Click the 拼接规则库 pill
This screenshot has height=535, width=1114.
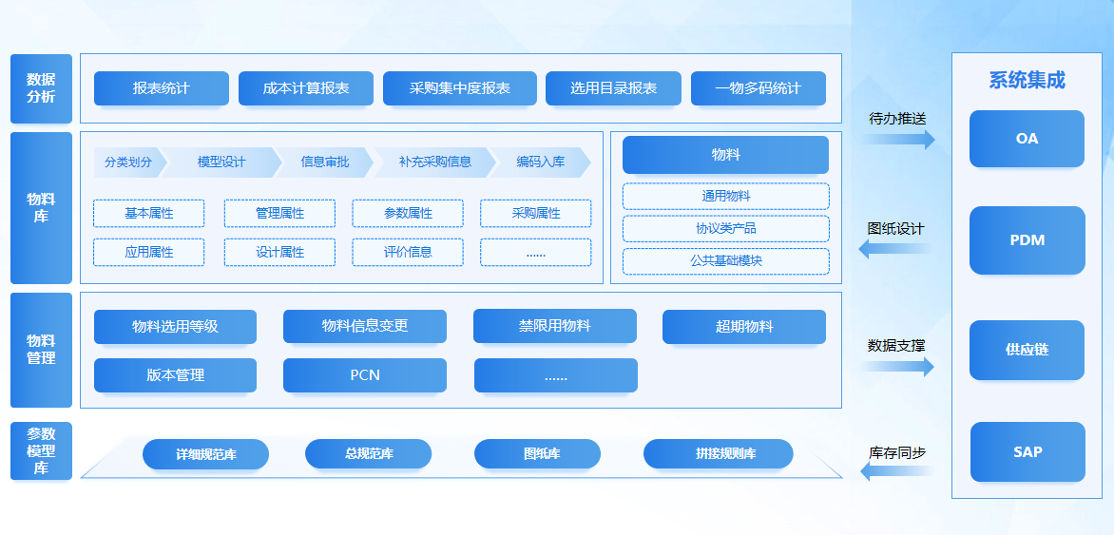[718, 454]
